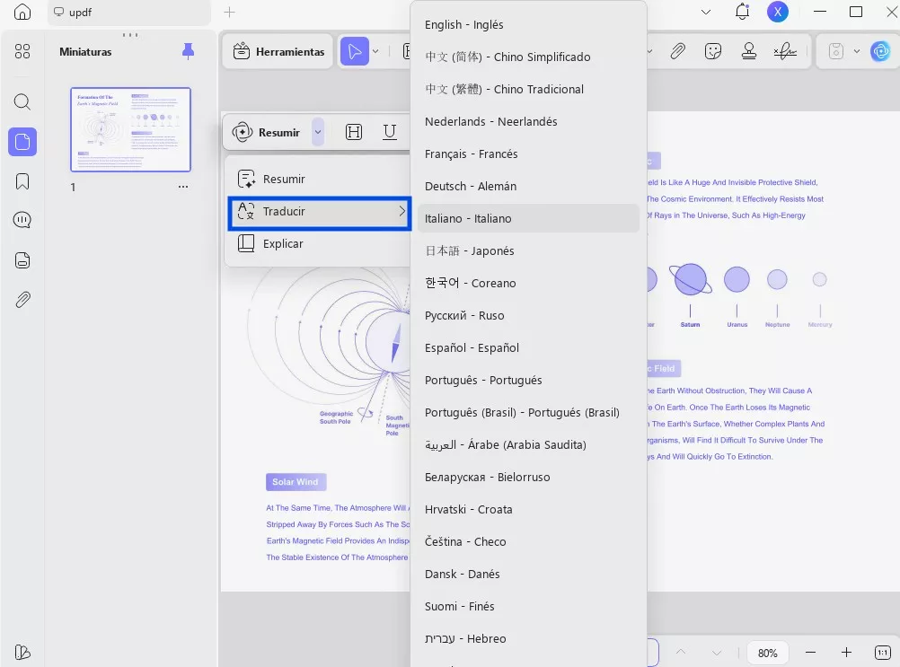Open Herramientas tools menu
Viewport: 900px width, 667px height.
[278, 51]
